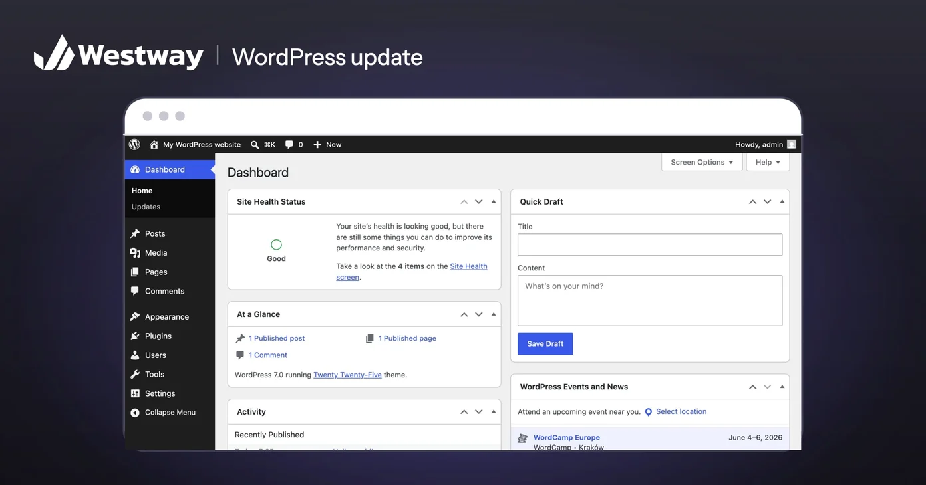Toggle the Quick Draft panel
Image resolution: width=926 pixels, height=485 pixels.
(x=782, y=201)
